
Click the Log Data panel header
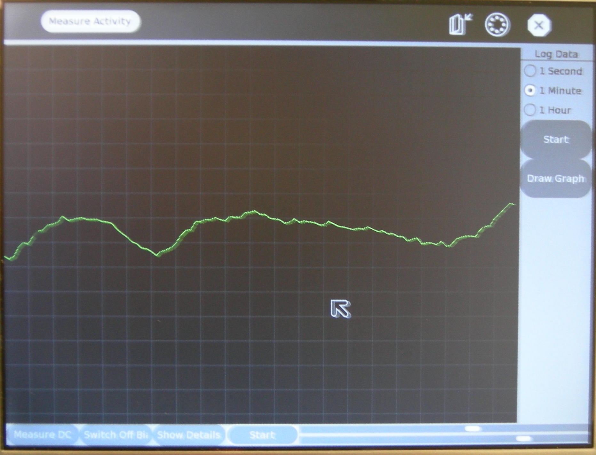click(x=556, y=54)
